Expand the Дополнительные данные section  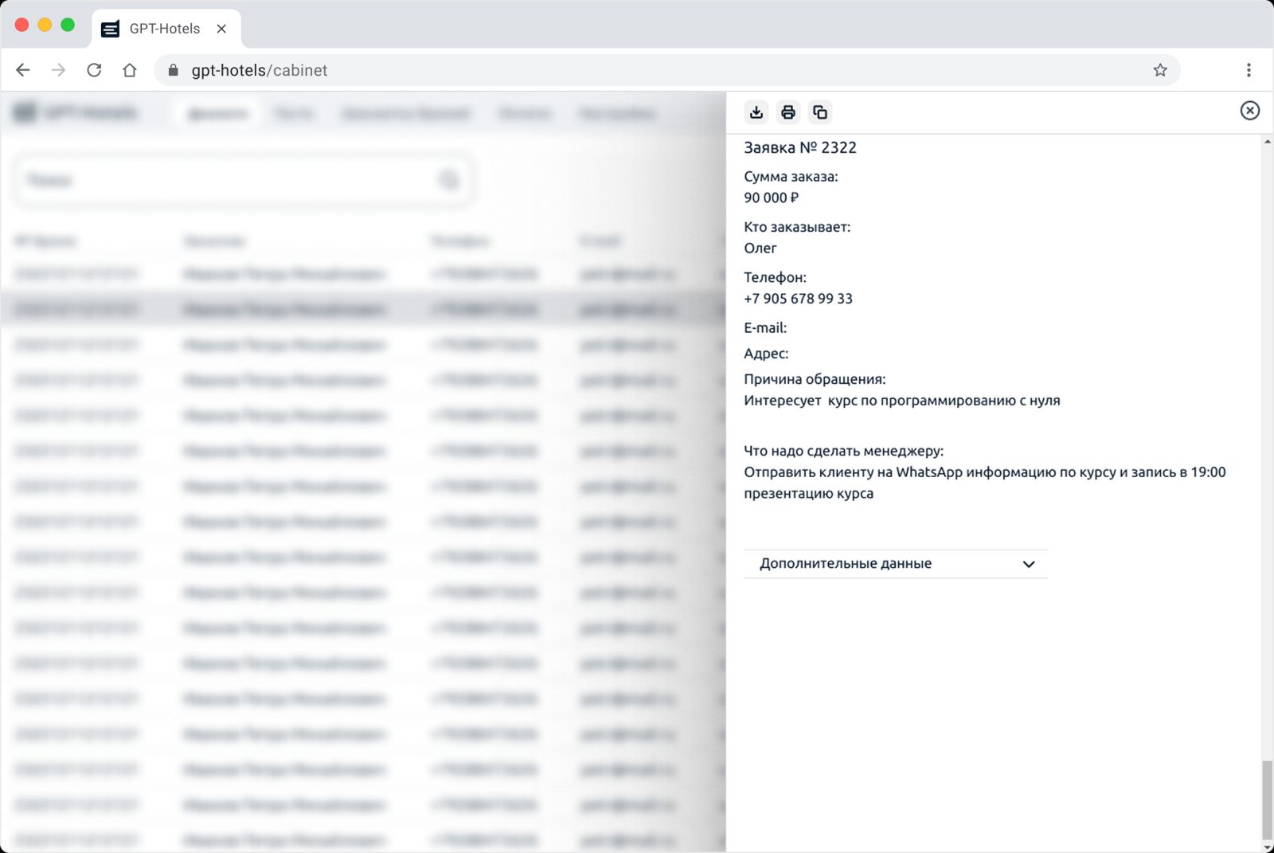(x=895, y=564)
